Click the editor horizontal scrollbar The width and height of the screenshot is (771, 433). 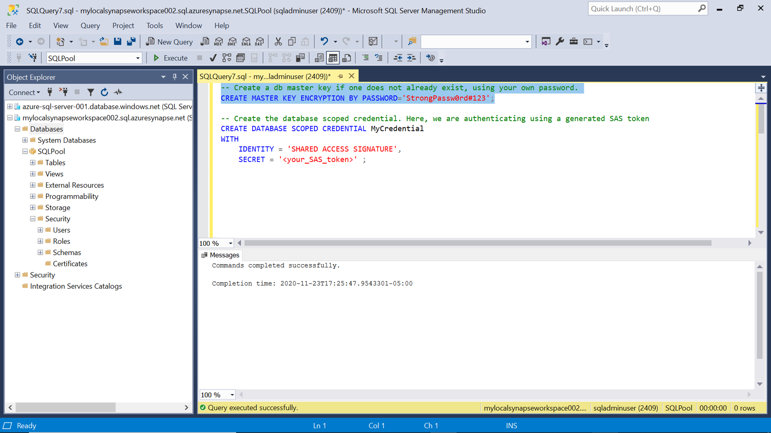click(x=477, y=243)
